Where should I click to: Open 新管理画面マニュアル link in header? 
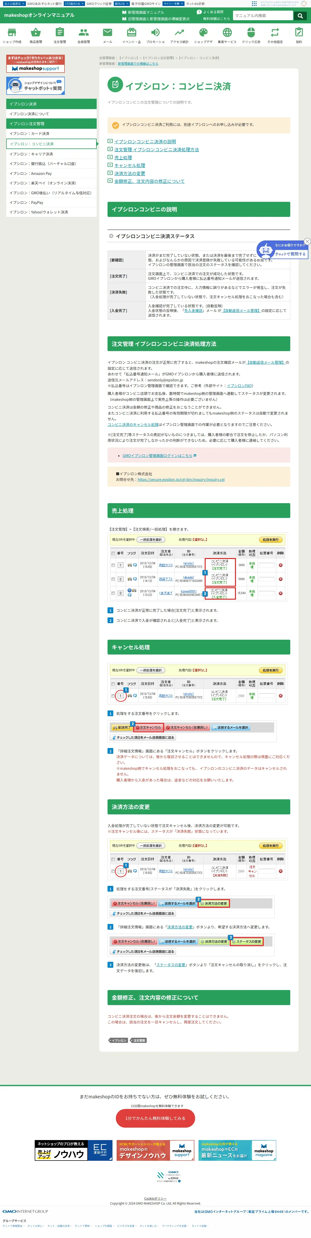143,12
